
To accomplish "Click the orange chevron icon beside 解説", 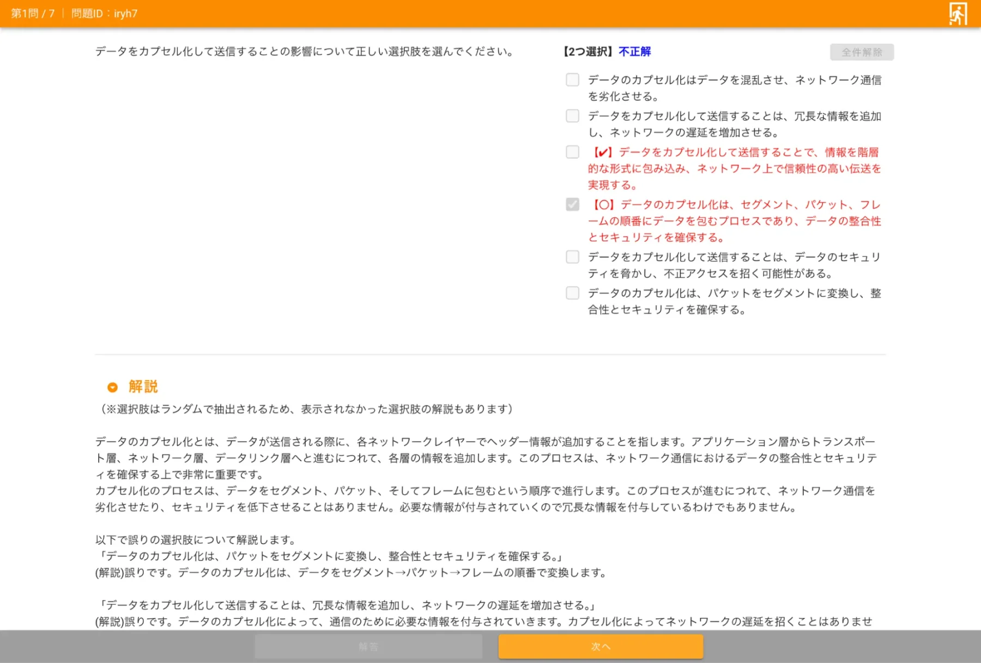I will point(112,387).
